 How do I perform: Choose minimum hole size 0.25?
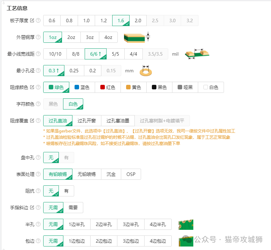74,71
